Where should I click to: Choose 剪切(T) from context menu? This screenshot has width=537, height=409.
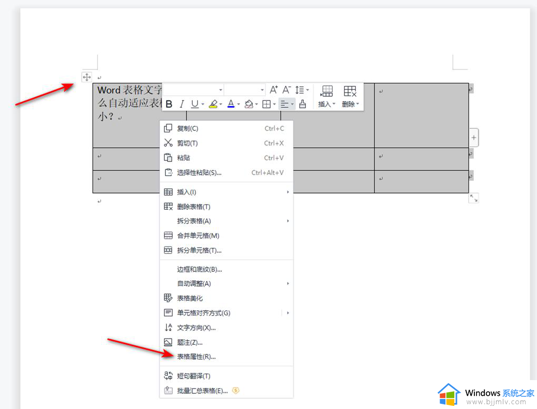point(226,144)
